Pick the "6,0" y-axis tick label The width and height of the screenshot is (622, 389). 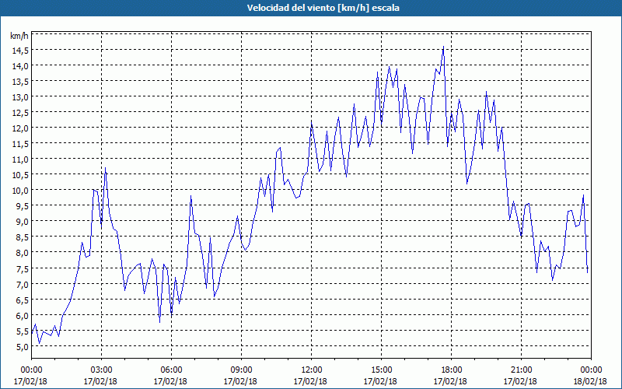(x=23, y=315)
